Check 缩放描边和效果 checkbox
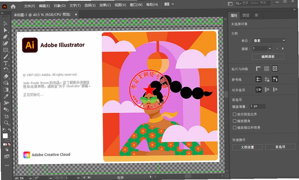Viewport: 299px width, 180px height. click(235, 128)
